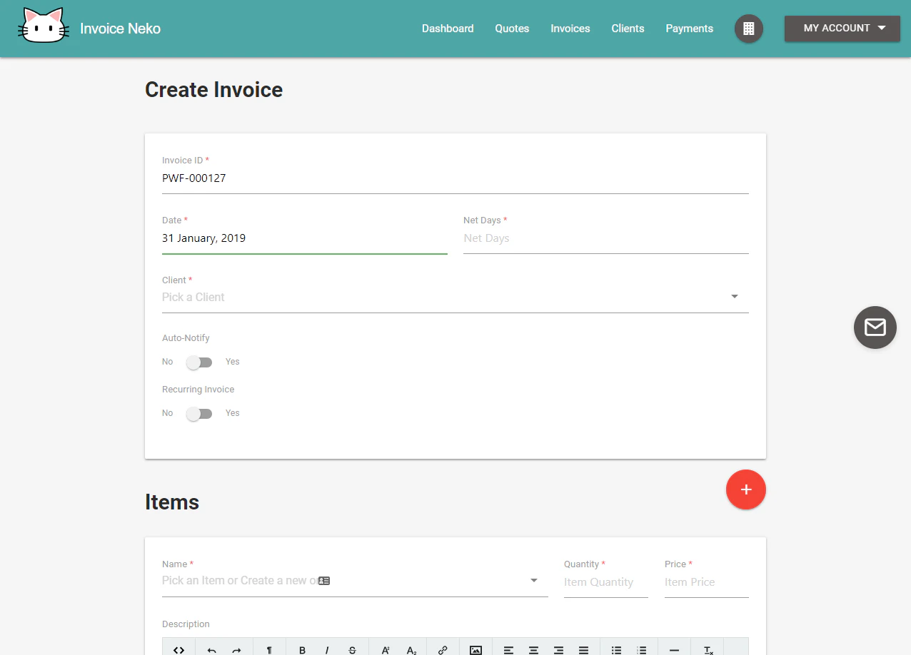
Task: Justify the description text
Action: coord(583,650)
